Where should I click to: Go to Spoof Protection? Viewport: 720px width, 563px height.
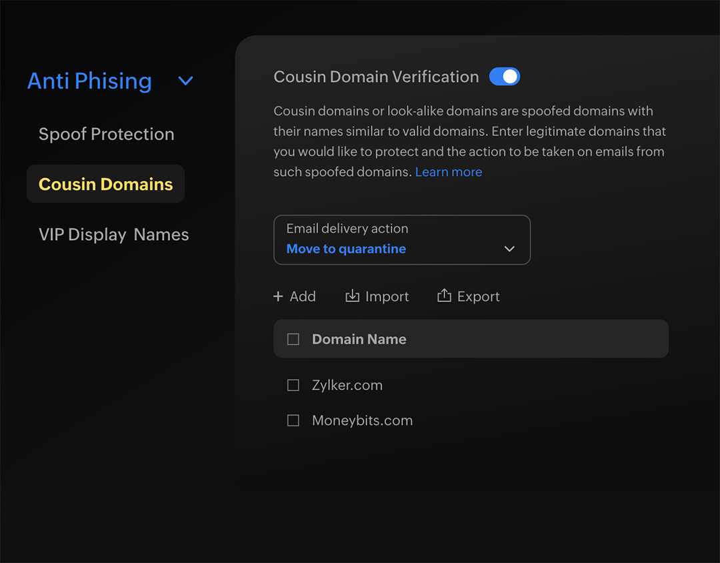(x=107, y=134)
